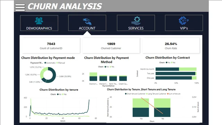This screenshot has width=222, height=125.
Task: Switch to the SERVICES tab
Action: click(136, 23)
